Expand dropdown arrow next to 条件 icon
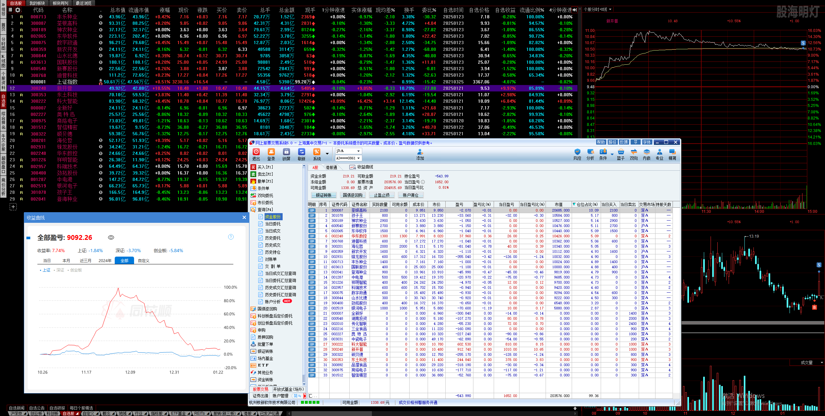 pos(612,154)
